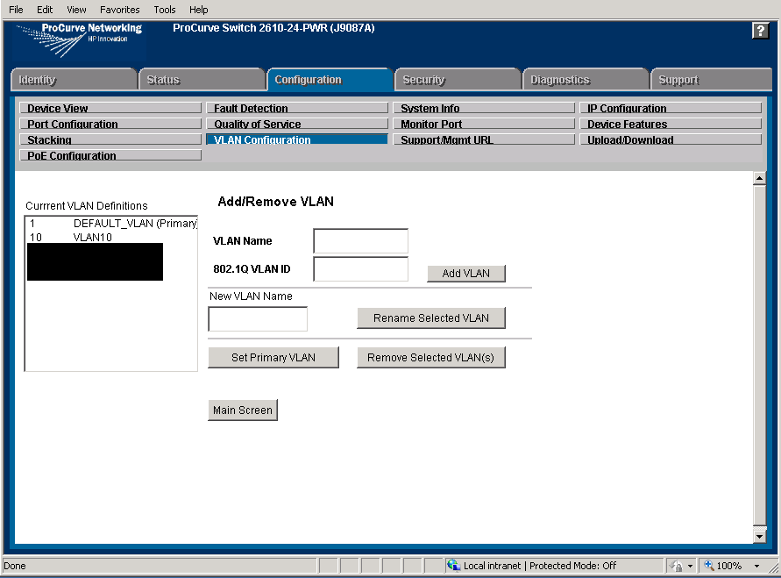This screenshot has width=781, height=578.
Task: Switch to the Diagnostics tab
Action: 585,79
